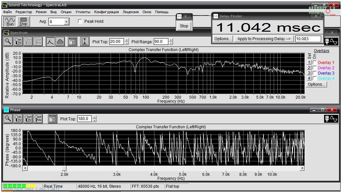Click status bar text 'Flat top'
Viewport: 342px width, 192px height.
[x=173, y=186]
